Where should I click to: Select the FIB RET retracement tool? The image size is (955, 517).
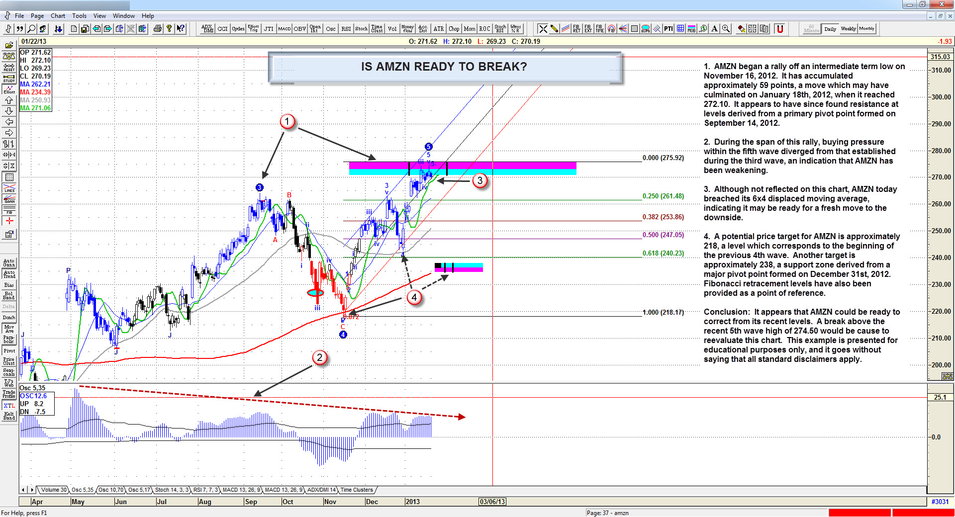click(576, 29)
